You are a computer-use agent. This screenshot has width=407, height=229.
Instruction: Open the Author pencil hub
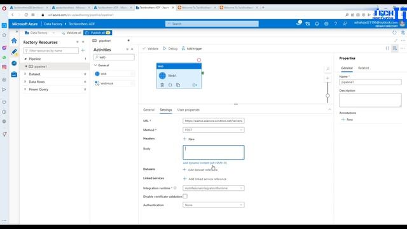click(x=14, y=52)
